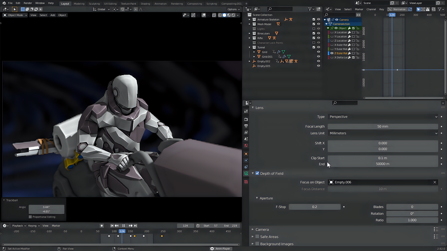
Task: Open the Object Mode dropdown
Action: [x=16, y=15]
